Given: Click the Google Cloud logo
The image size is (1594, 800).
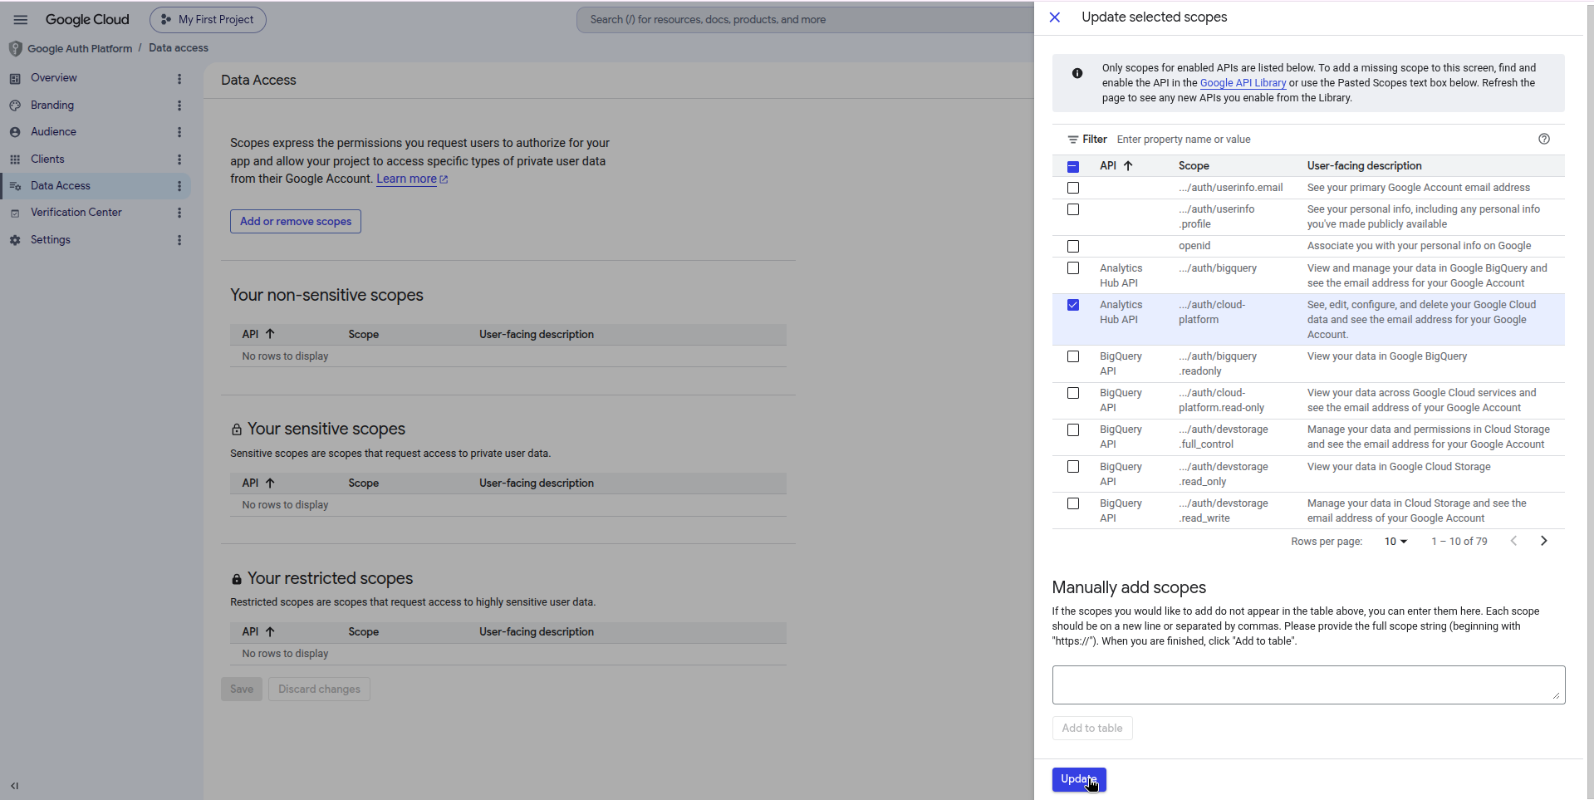Looking at the screenshot, I should click(87, 19).
